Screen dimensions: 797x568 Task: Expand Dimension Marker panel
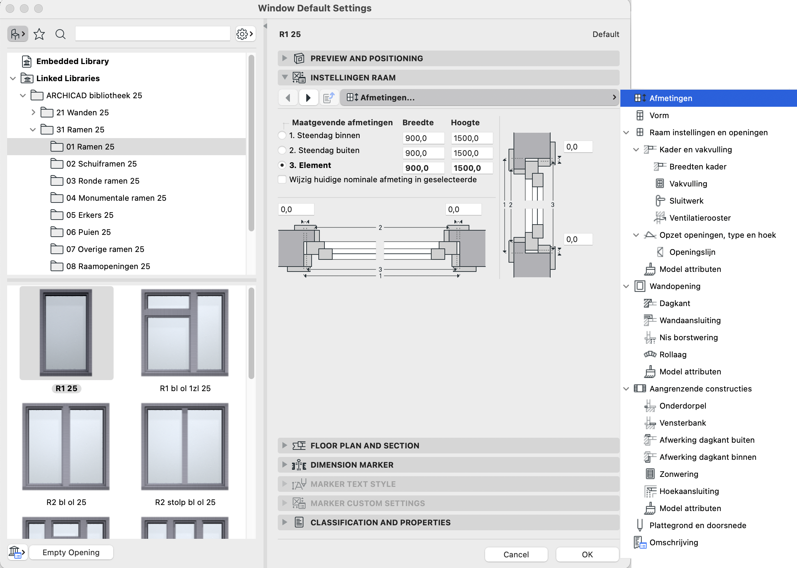[x=284, y=464]
